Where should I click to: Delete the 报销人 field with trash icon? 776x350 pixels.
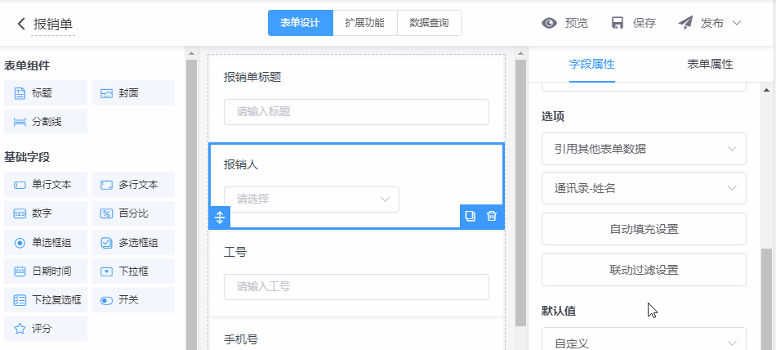[x=491, y=217]
